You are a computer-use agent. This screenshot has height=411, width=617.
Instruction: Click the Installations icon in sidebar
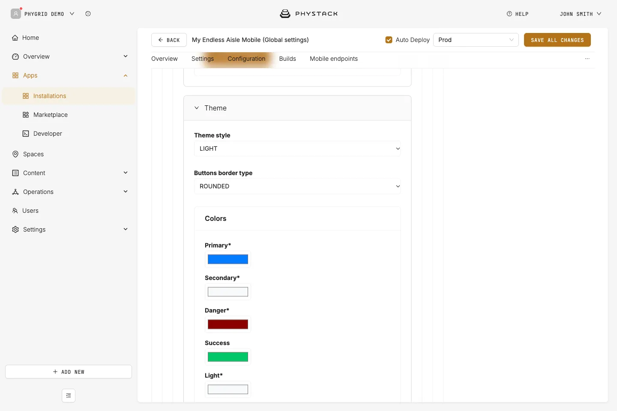(26, 96)
